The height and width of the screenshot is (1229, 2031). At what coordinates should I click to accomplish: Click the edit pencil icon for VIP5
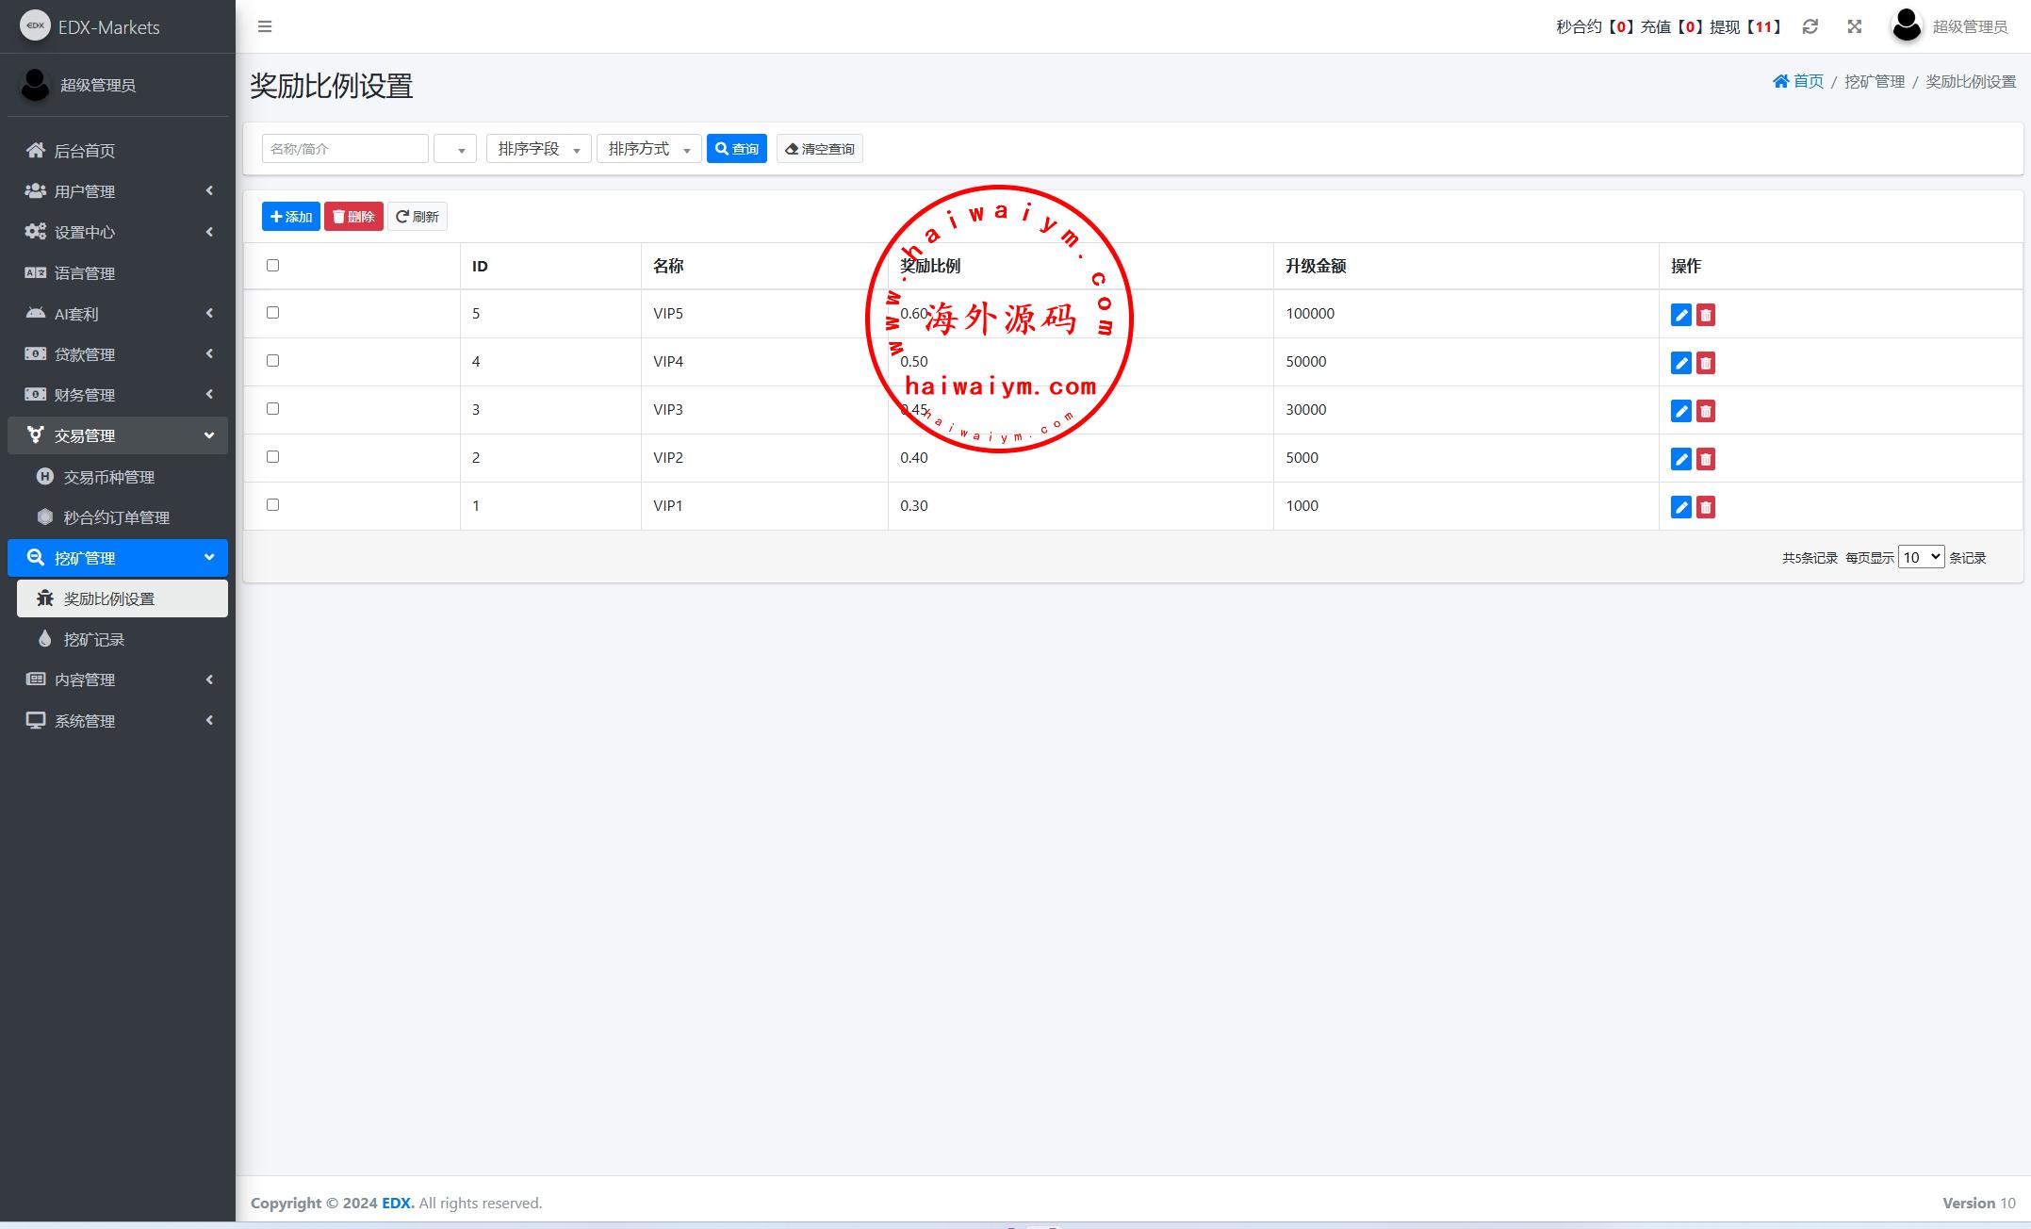click(1680, 315)
